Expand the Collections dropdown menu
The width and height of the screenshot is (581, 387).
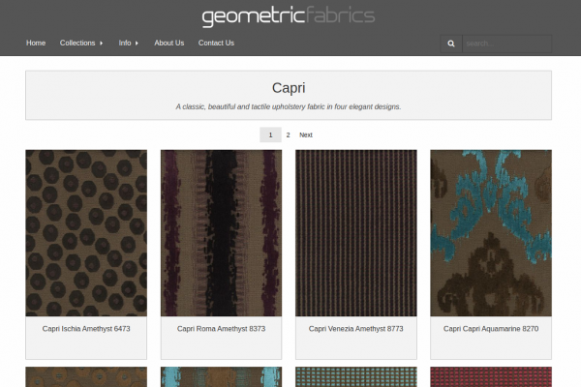pos(81,43)
